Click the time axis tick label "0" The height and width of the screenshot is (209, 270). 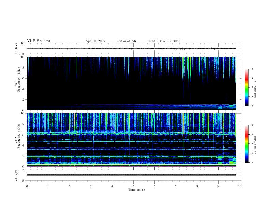coord(27,186)
